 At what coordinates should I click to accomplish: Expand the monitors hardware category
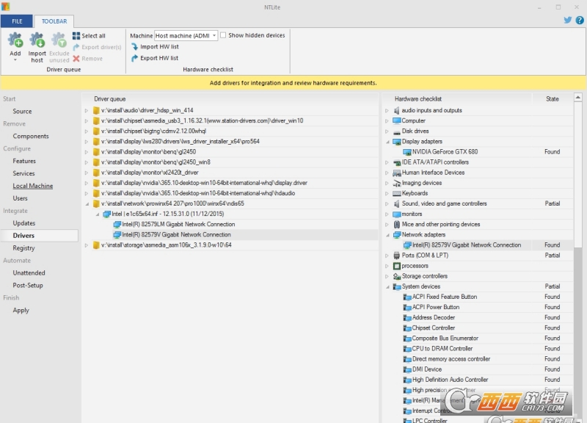[387, 214]
